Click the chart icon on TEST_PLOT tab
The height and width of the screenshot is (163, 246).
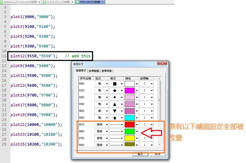[x=78, y=2]
